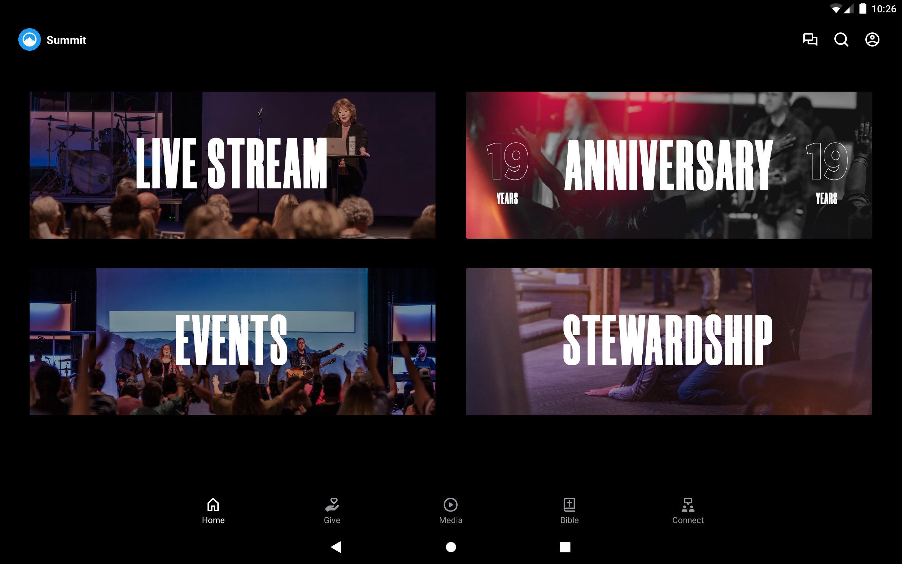Tap the Give hand-heart icon
This screenshot has width=902, height=564.
332,504
